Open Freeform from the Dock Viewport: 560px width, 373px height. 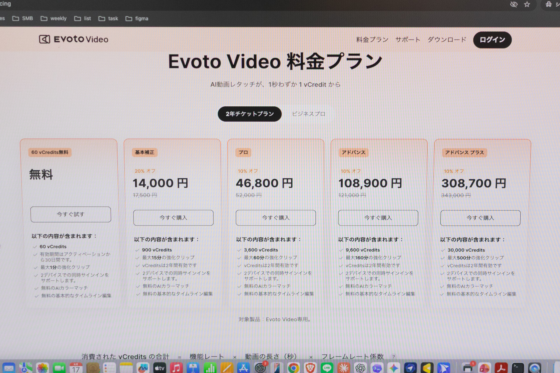[x=143, y=368]
